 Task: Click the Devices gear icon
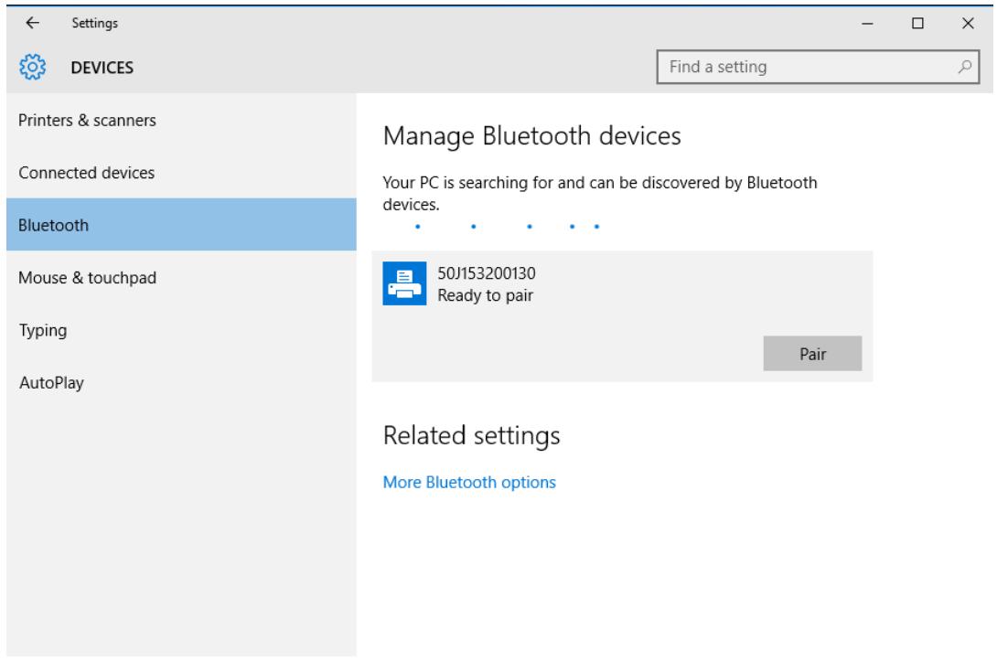32,67
